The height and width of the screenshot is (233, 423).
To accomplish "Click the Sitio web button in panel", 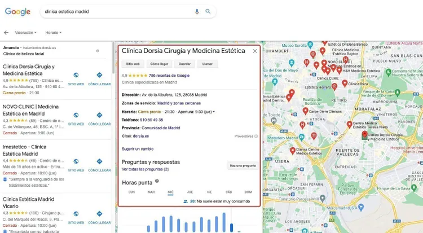I will pyautogui.click(x=133, y=64).
